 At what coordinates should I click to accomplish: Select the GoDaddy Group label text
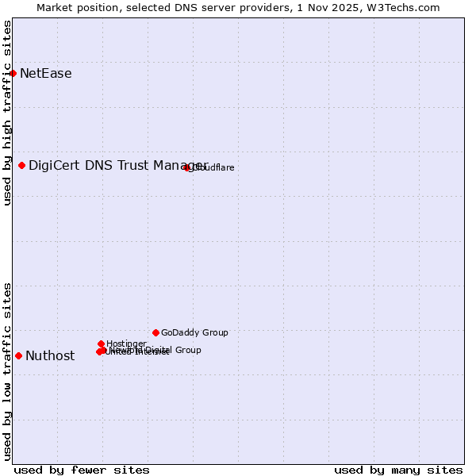tap(194, 333)
